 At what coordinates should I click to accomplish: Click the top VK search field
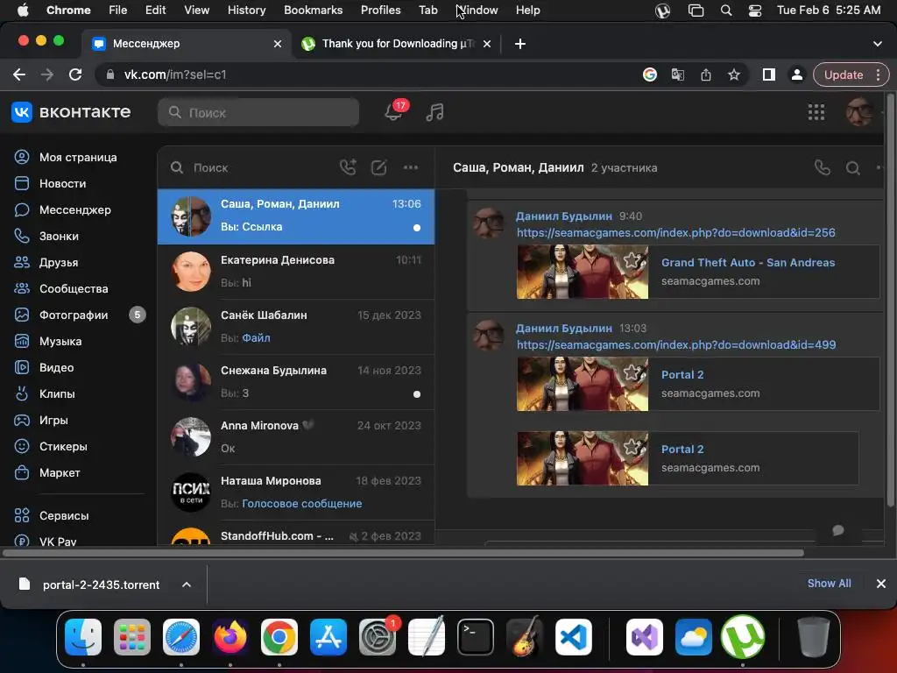(x=258, y=112)
